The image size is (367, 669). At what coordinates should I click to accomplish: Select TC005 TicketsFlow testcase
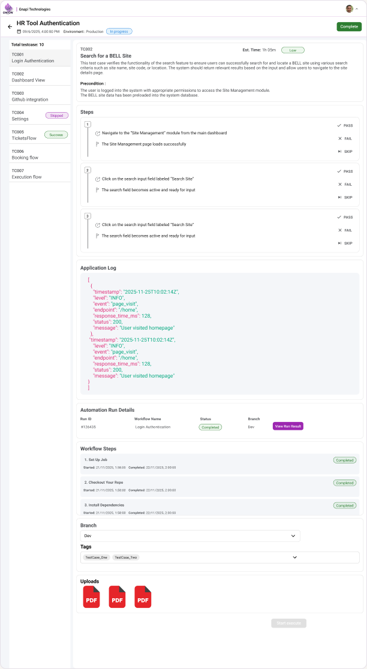pos(40,135)
